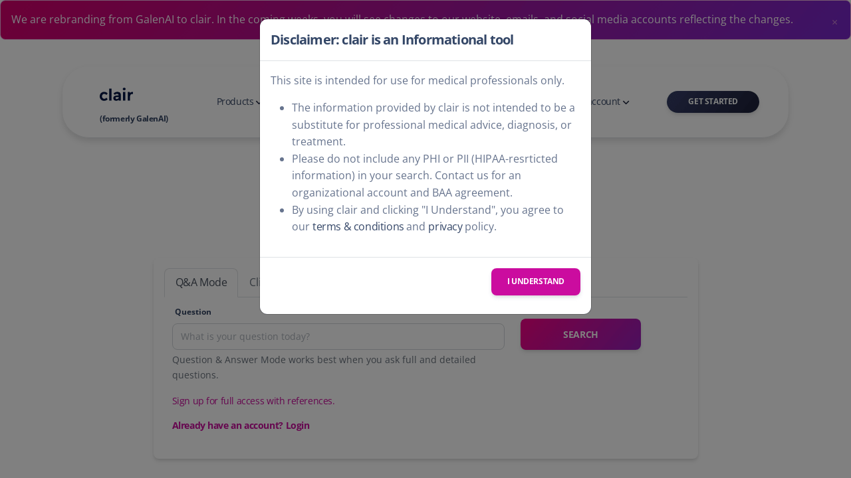851x478 pixels.
Task: Click the clair logo
Action: tap(116, 95)
